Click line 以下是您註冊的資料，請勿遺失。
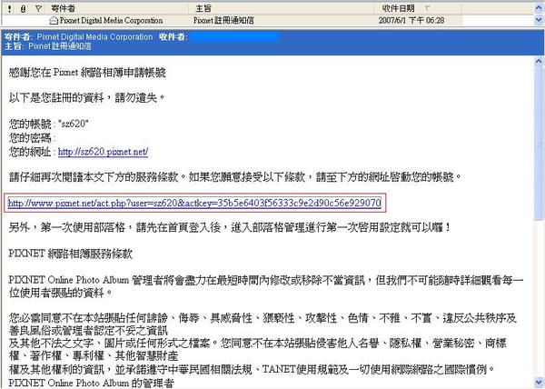Viewport: 545px width, 389px height. point(87,98)
